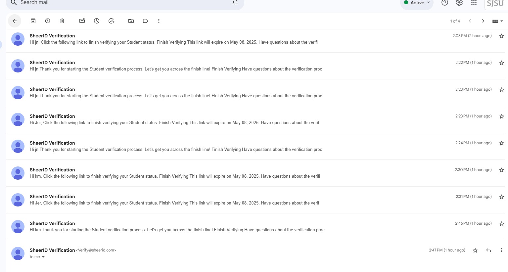Click SheerID Verification name on 2:30 PM message
Screen dimensions: 508x272
[52, 170]
